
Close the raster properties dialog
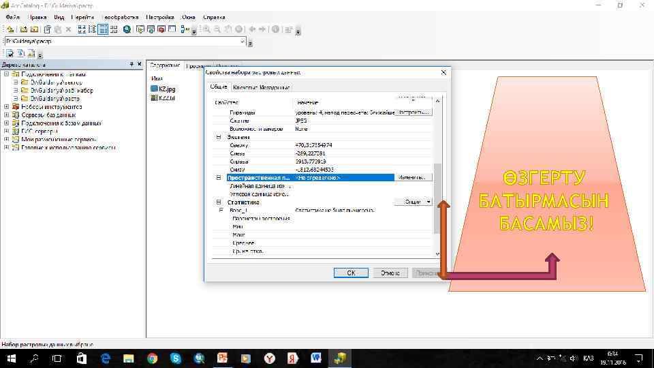pos(443,72)
